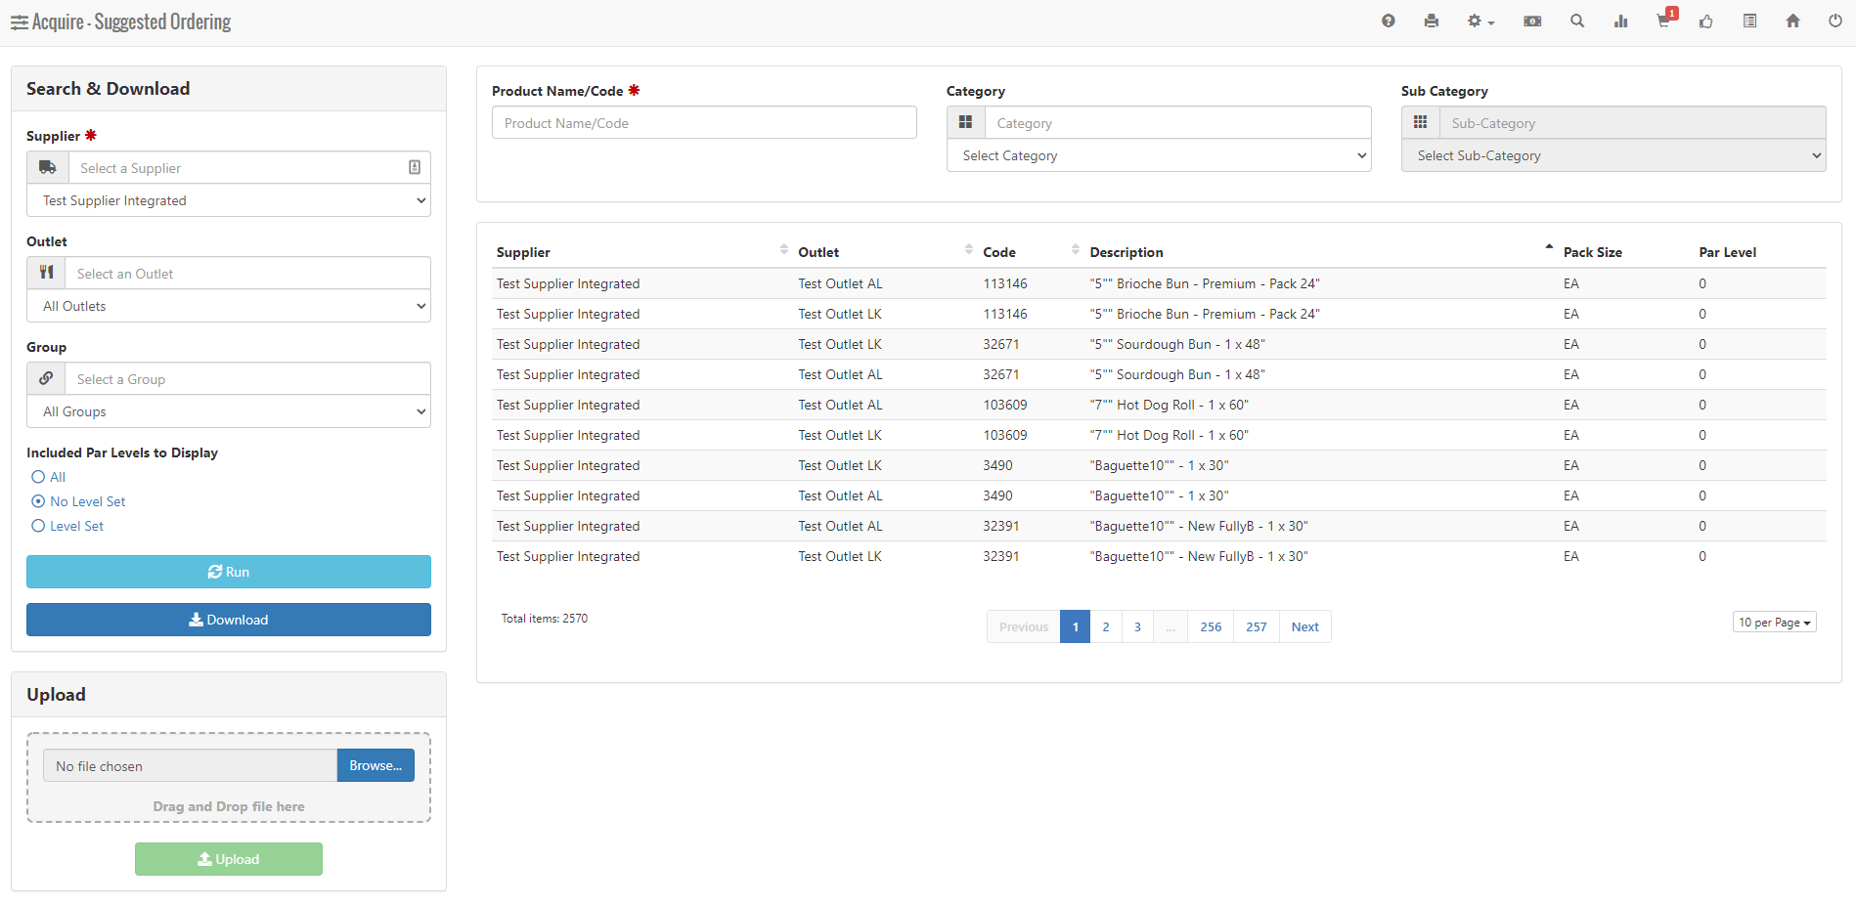This screenshot has height=904, width=1856.
Task: Click the Total items: 2570 text
Action: tap(545, 619)
